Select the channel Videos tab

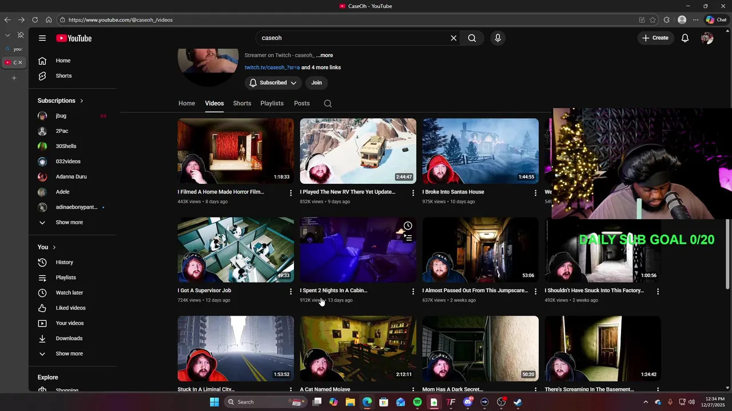pyautogui.click(x=214, y=103)
